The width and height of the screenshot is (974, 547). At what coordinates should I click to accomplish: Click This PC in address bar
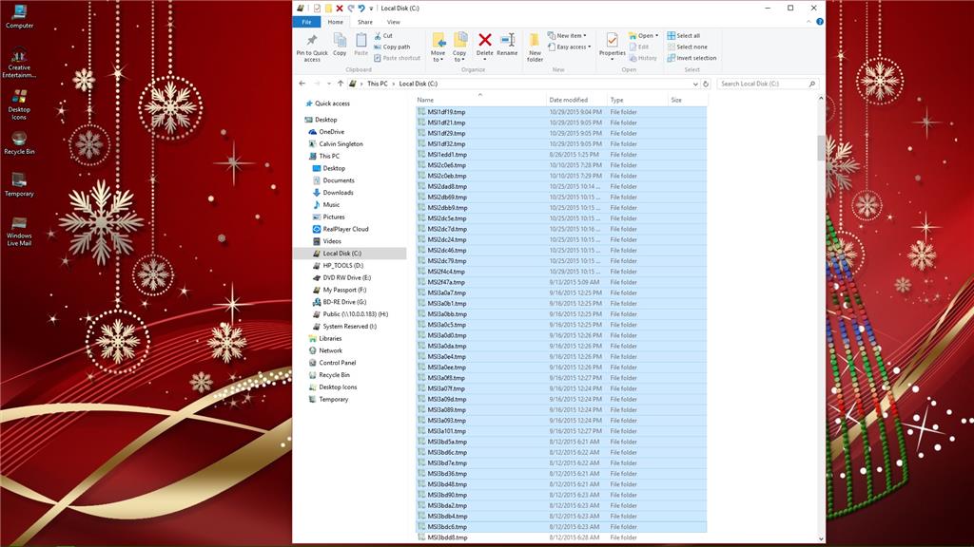[x=377, y=84]
